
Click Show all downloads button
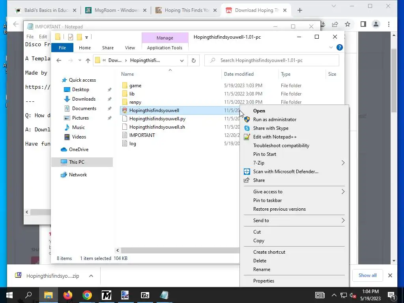pos(367,275)
